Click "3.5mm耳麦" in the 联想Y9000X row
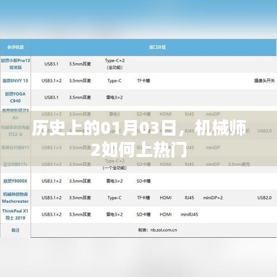This screenshot has width=277, height=277. point(80,181)
